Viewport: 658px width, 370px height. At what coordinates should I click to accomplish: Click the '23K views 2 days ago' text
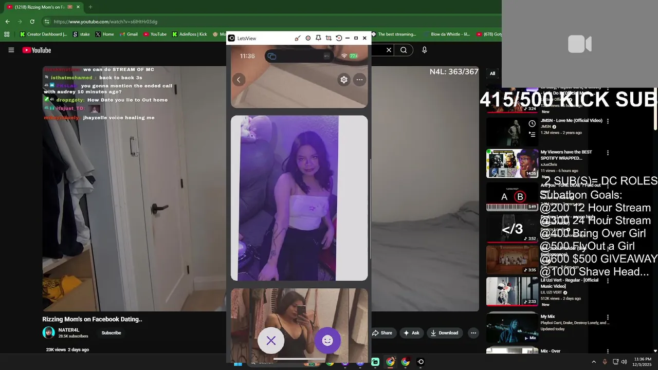coord(67,349)
